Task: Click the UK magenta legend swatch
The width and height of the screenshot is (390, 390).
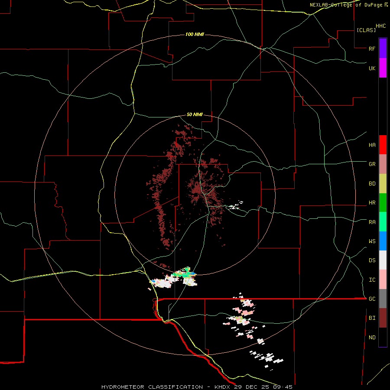Action: coord(383,68)
